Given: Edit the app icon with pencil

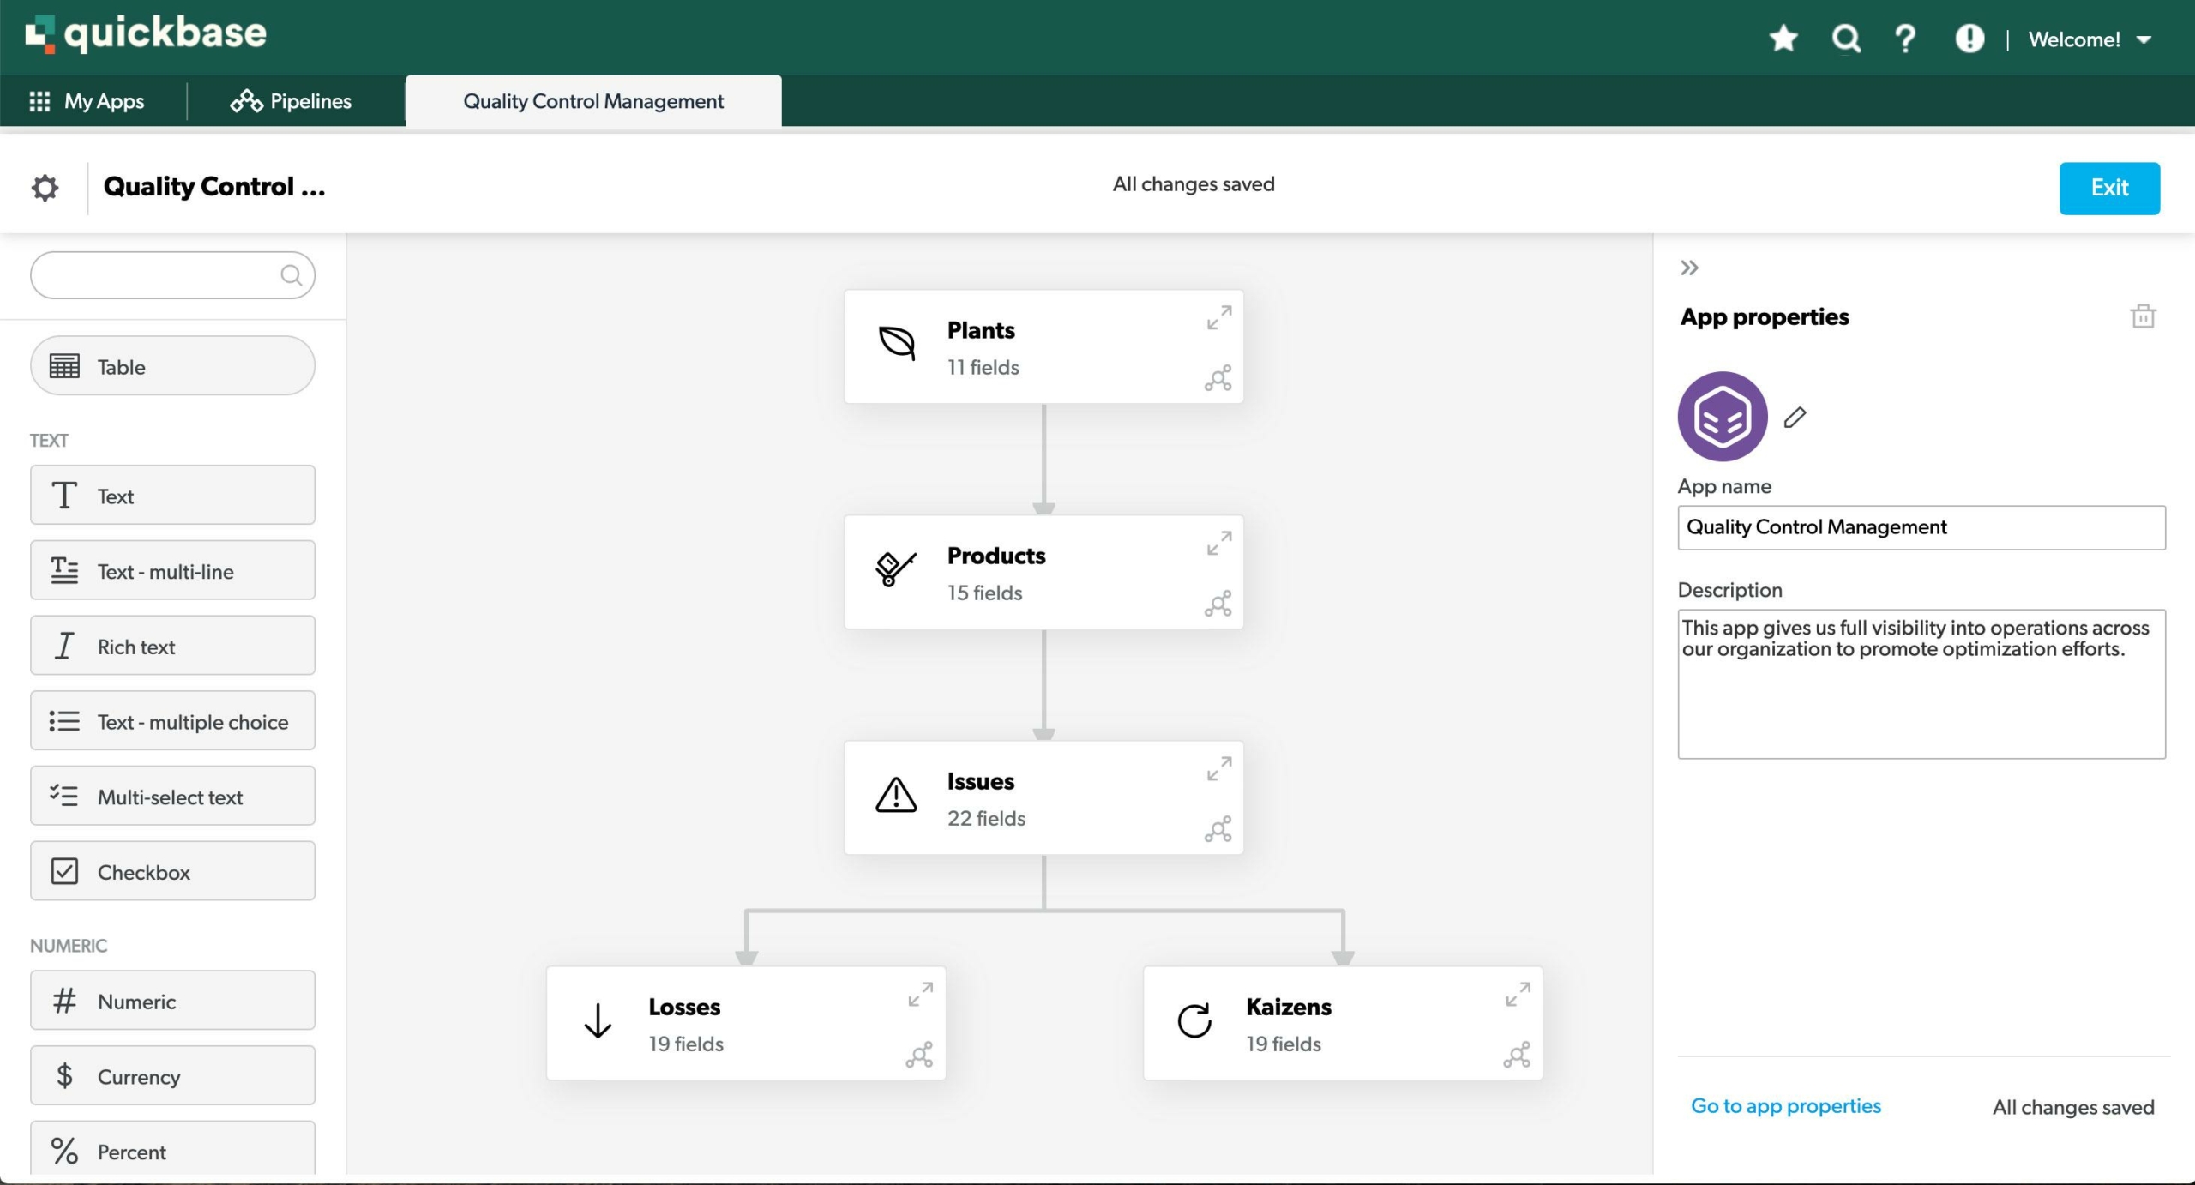Looking at the screenshot, I should pos(1795,418).
